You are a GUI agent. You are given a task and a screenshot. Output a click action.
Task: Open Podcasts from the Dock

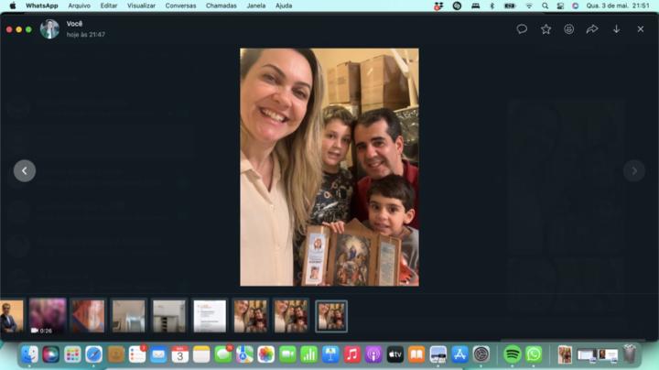point(373,354)
